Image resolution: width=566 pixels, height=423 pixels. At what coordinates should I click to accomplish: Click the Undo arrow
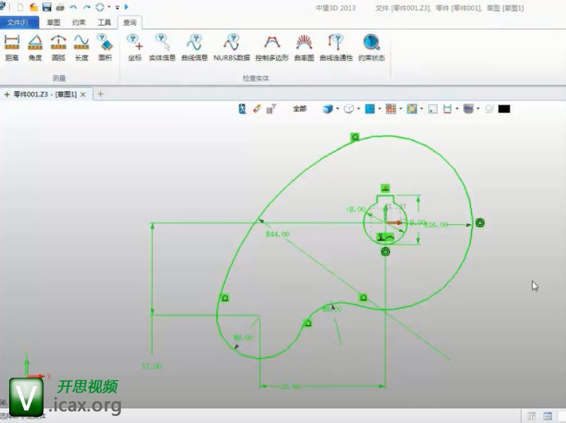tap(74, 7)
